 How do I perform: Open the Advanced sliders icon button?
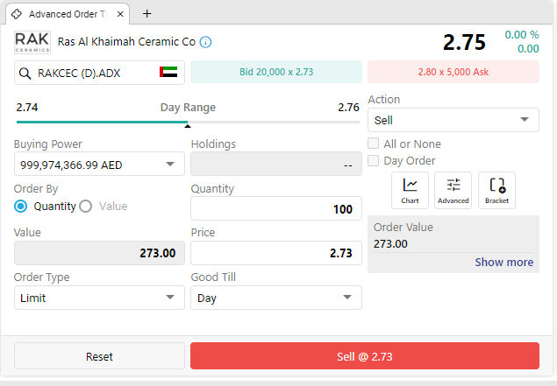point(453,190)
